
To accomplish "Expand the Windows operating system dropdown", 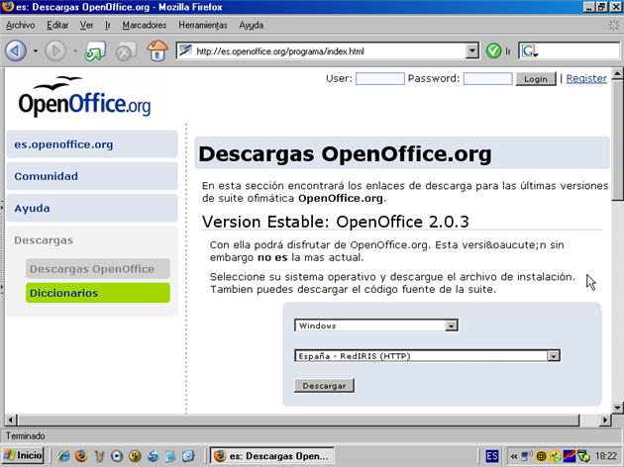I will point(452,325).
